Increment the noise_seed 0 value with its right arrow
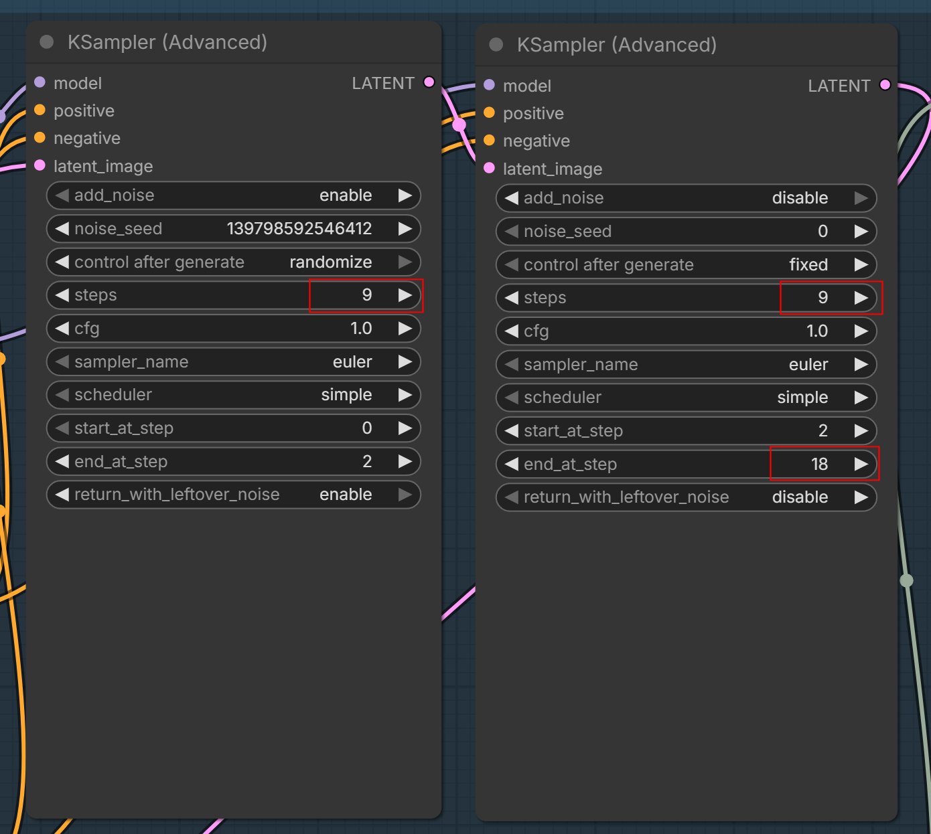Image resolution: width=931 pixels, height=834 pixels. pos(861,232)
